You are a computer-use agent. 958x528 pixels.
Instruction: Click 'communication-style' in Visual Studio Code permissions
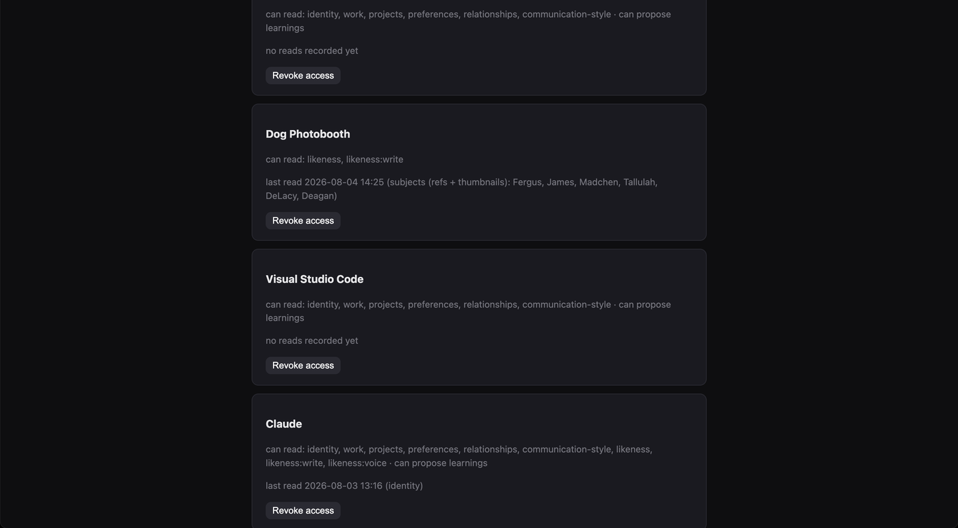(567, 304)
